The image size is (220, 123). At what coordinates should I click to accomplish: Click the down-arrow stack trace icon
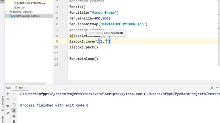point(14,99)
